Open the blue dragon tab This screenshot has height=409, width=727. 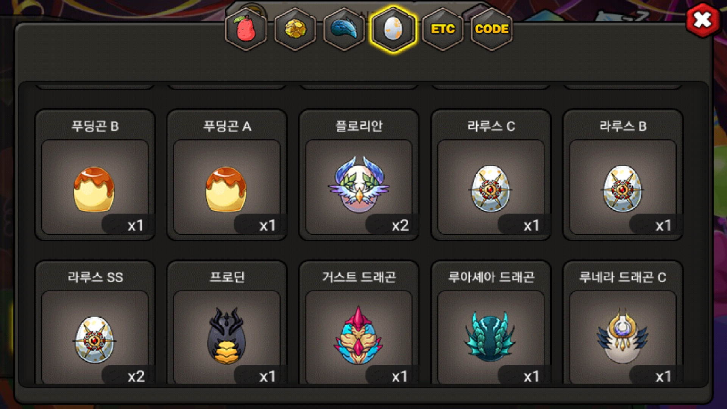pyautogui.click(x=344, y=29)
